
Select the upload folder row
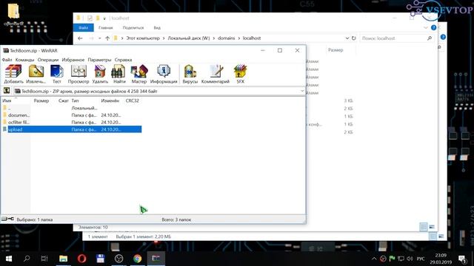point(71,129)
